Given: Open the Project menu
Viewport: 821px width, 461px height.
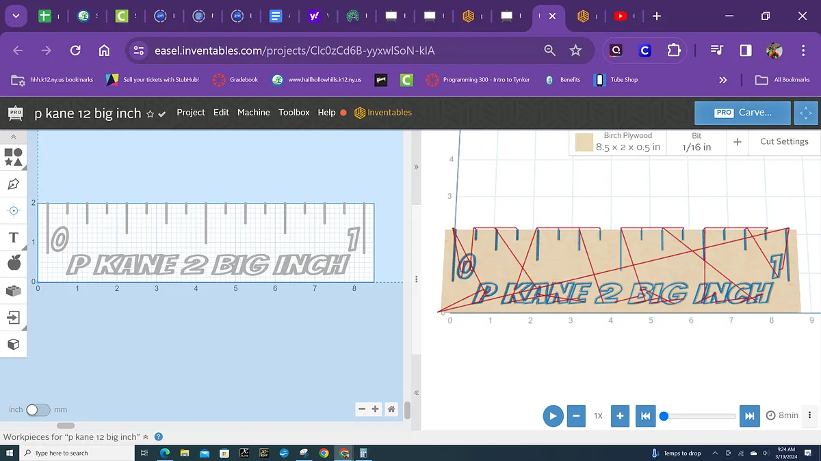Looking at the screenshot, I should (190, 113).
